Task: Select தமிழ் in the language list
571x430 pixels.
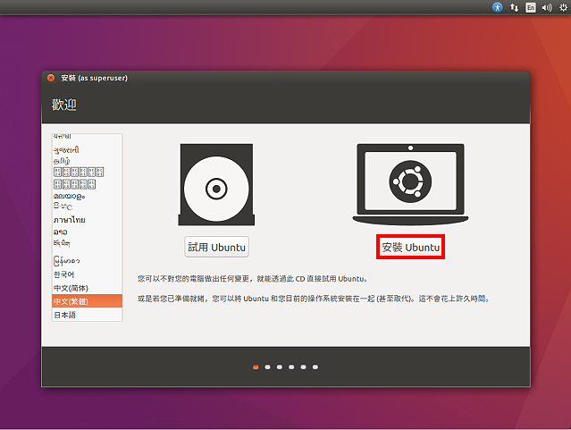Action: pos(87,161)
